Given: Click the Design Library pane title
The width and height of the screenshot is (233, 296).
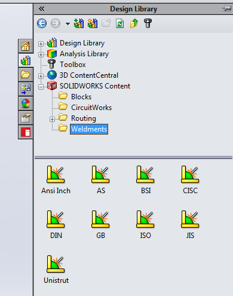Looking at the screenshot, I should [x=133, y=9].
